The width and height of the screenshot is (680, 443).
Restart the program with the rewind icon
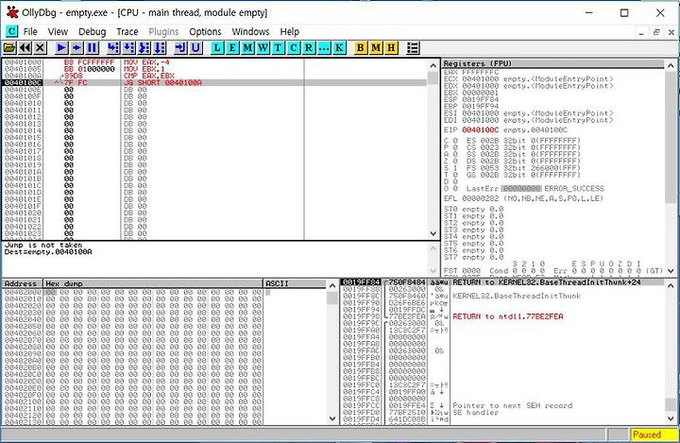[25, 48]
